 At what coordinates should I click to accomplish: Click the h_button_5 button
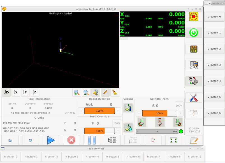(x=113, y=157)
